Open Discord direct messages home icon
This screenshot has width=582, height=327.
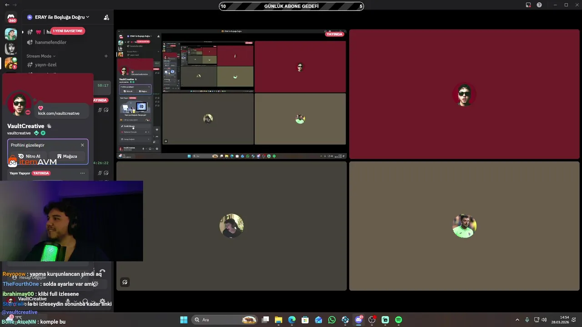(x=11, y=18)
